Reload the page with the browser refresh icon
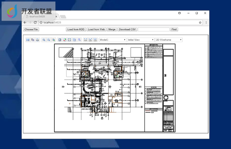 click(35, 23)
